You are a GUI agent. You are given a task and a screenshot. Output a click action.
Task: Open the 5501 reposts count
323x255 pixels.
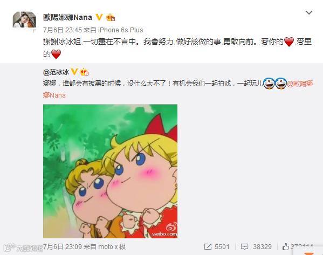point(222,246)
